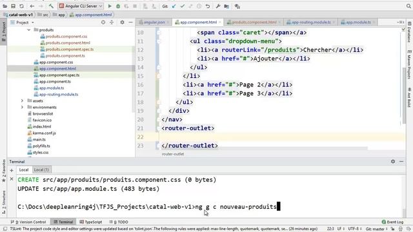Select the Local terminal tab
Viewport: 413px width, 232px height.
(24, 169)
